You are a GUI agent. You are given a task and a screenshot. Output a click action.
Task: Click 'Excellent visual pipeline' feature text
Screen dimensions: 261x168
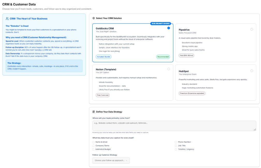click(x=192, y=43)
